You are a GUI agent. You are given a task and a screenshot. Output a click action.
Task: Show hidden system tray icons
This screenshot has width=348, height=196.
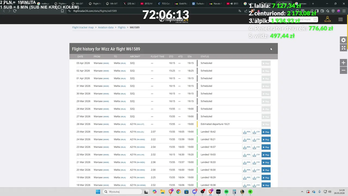tap(302, 192)
